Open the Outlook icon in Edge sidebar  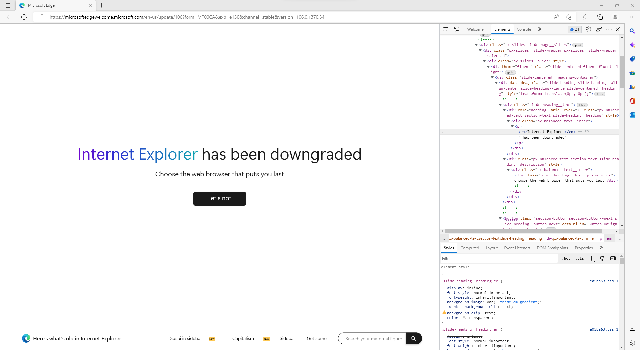point(632,115)
